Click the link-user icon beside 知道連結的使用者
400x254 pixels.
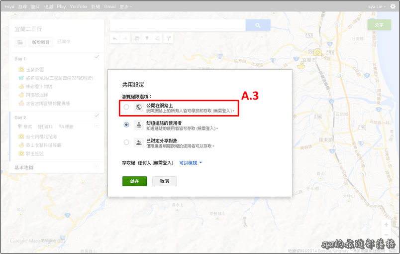[139, 125]
